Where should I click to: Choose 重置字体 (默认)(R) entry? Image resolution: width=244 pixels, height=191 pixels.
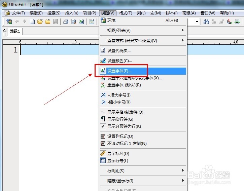[x=143, y=85]
